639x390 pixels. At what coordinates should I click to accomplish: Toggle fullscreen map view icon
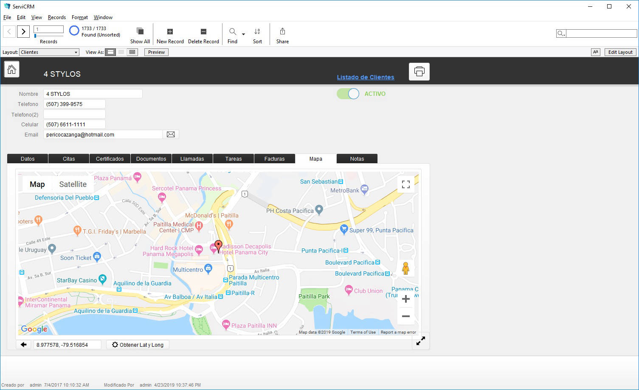pos(406,184)
